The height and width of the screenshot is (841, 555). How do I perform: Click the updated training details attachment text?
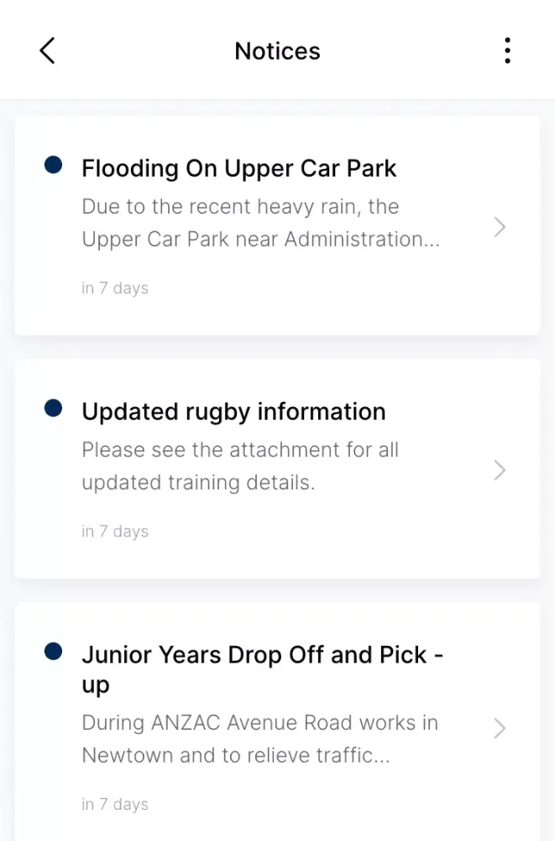pos(239,466)
